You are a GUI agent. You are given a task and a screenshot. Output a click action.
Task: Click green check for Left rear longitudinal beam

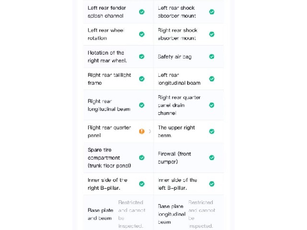click(x=212, y=79)
